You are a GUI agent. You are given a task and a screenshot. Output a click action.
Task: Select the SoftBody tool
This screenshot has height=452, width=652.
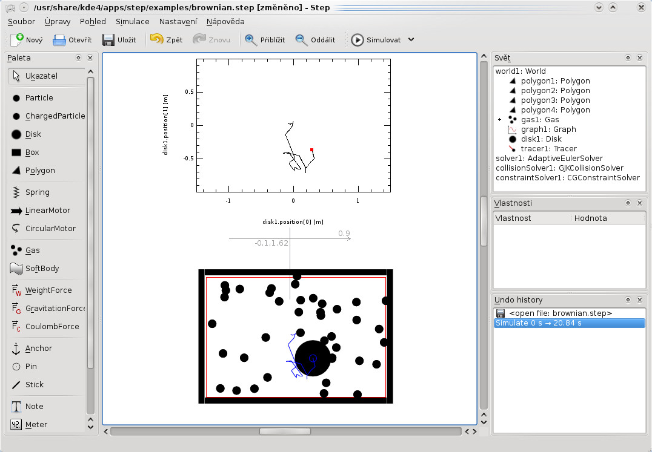click(x=42, y=269)
